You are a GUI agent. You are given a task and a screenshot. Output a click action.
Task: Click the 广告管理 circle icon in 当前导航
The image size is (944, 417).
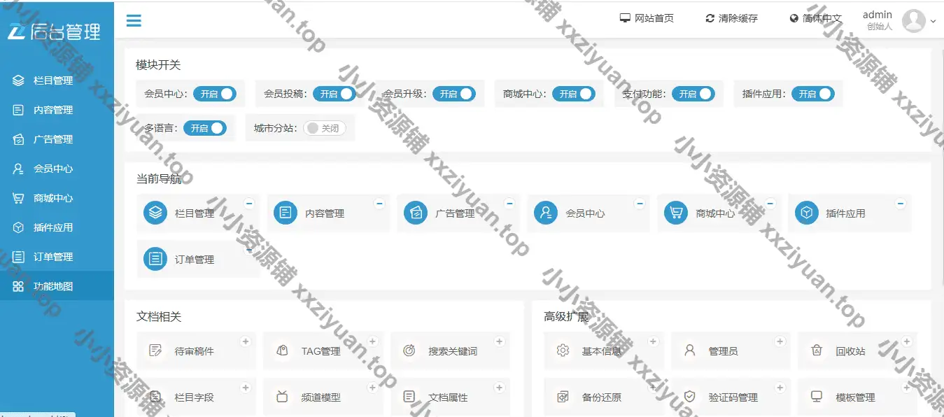(x=416, y=213)
